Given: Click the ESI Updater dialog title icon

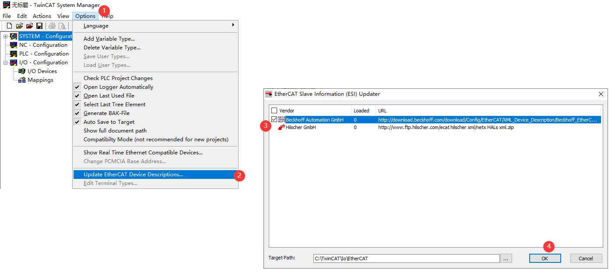Looking at the screenshot, I should click(x=269, y=94).
